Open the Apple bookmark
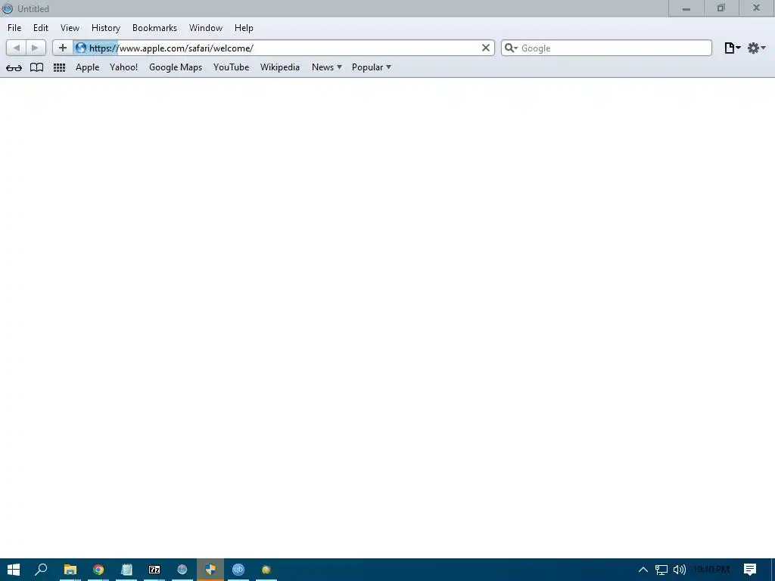This screenshot has height=581, width=775. [x=88, y=67]
